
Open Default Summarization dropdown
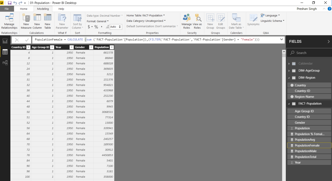pos(152,26)
